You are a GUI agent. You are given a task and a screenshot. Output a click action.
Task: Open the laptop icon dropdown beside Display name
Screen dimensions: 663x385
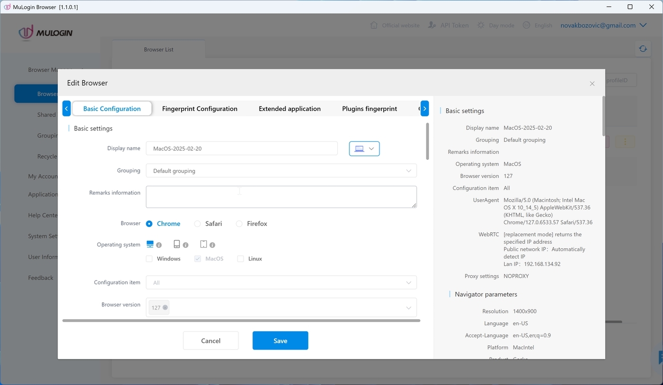(x=364, y=149)
